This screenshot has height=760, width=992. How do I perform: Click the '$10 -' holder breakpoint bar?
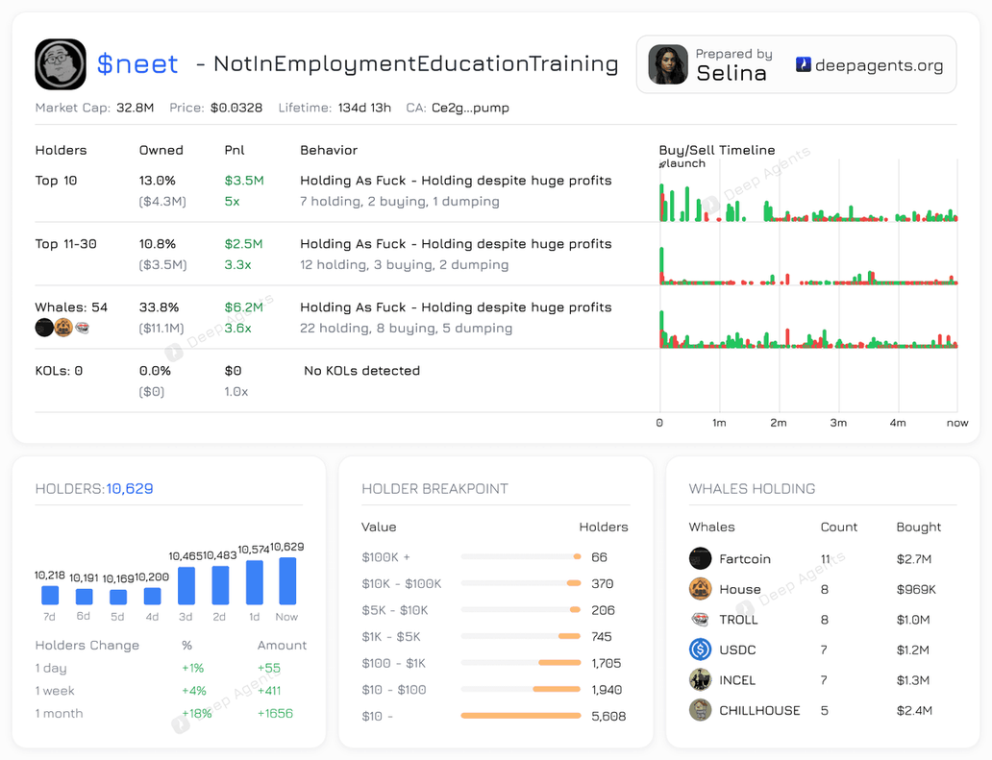521,716
